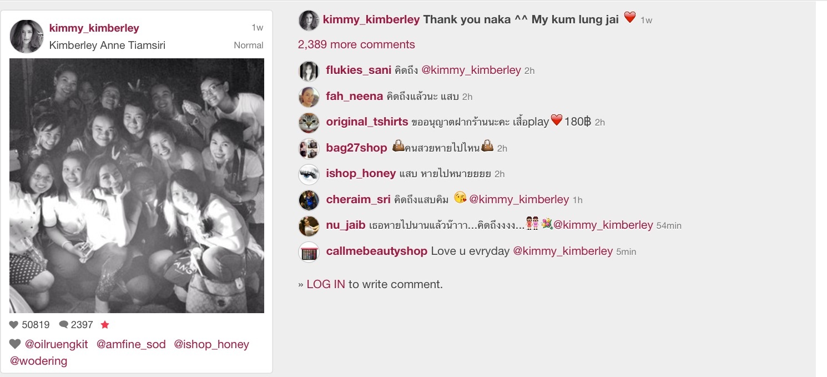Viewport: 827px width, 377px height.
Task: Open @amfine_sod liker profile
Action: (131, 344)
